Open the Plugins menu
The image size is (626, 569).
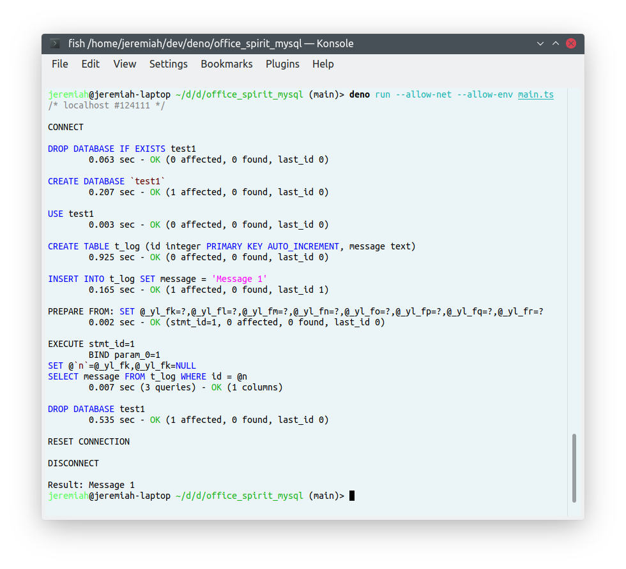282,64
